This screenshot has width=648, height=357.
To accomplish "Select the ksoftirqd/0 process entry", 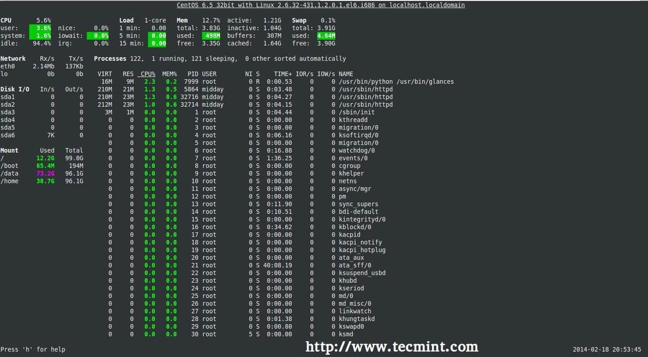I will pos(358,135).
